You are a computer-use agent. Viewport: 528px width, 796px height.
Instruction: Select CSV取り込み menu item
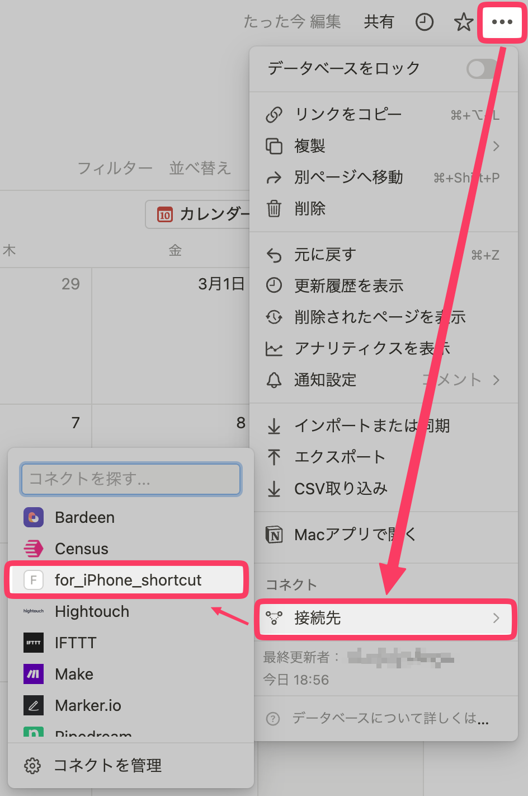tap(383, 489)
